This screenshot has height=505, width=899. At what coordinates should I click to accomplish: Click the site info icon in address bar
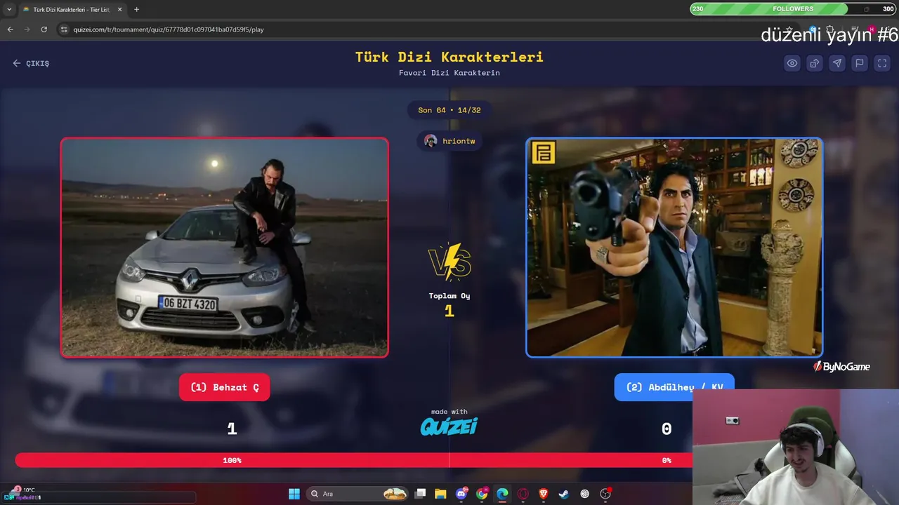click(x=64, y=29)
